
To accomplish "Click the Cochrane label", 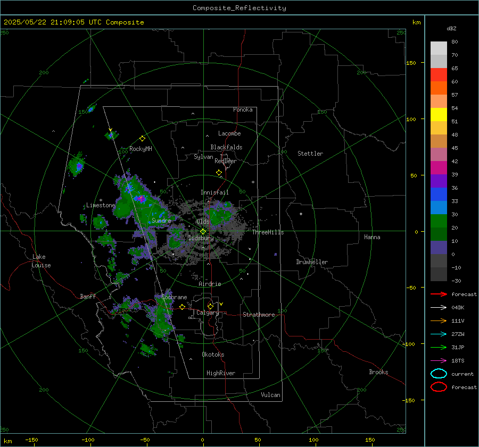I will click(174, 297).
